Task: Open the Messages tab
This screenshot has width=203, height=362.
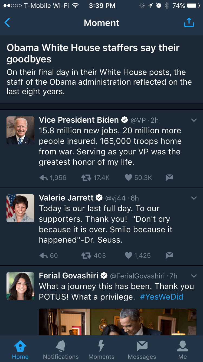Action: (142, 350)
